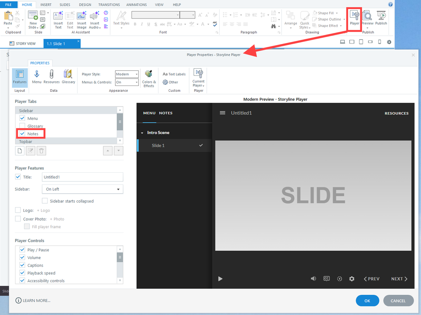This screenshot has width=421, height=315.
Task: Click the hamburger menu icon in preview
Action: [222, 113]
